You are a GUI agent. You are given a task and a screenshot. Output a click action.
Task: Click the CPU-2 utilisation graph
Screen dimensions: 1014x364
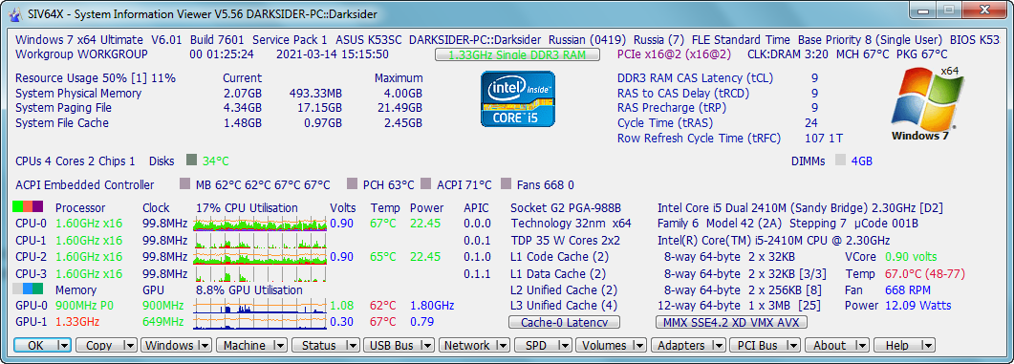coord(261,257)
